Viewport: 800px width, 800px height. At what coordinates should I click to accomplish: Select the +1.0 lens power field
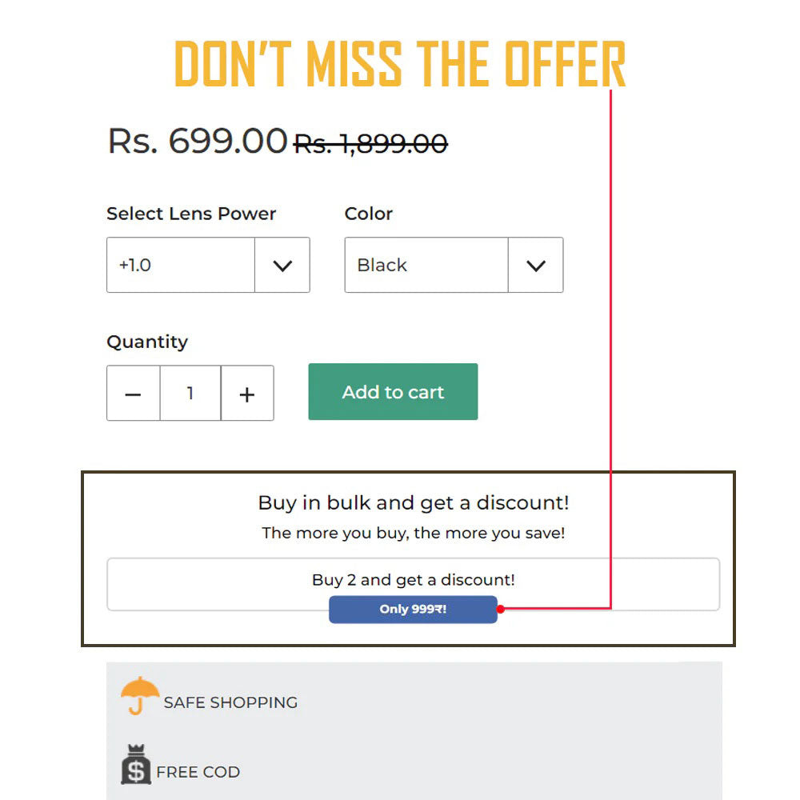coord(181,265)
